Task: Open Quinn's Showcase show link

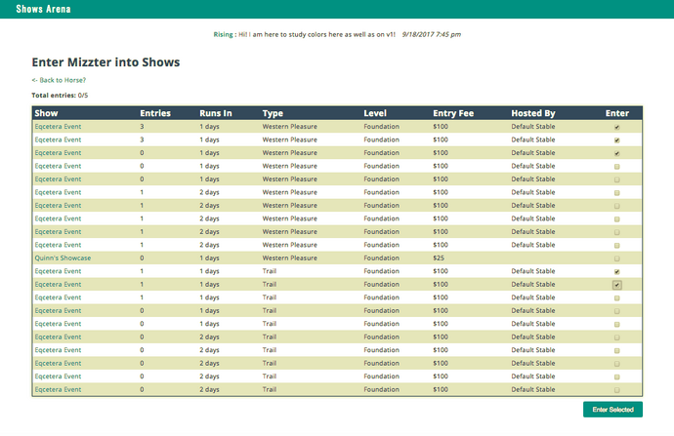Action: pyautogui.click(x=63, y=258)
